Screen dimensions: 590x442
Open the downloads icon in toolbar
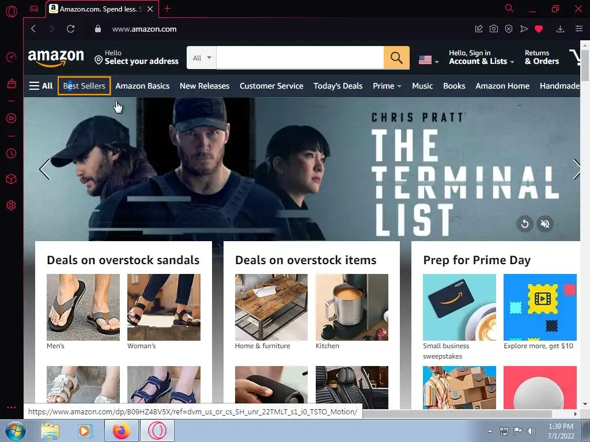coord(560,29)
